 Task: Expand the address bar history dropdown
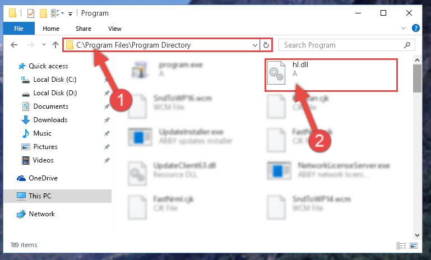255,45
